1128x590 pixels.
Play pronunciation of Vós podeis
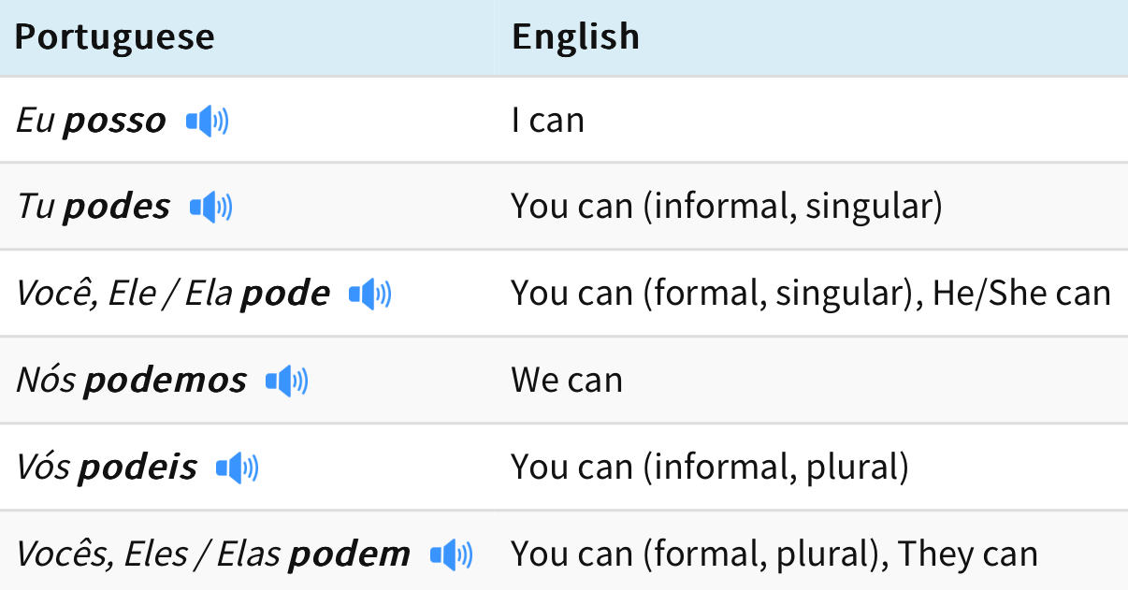[x=238, y=468]
